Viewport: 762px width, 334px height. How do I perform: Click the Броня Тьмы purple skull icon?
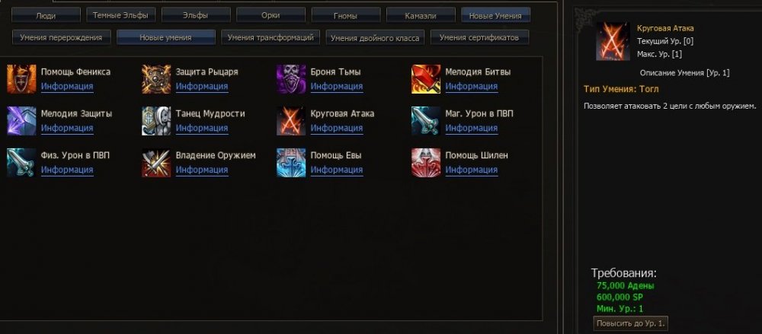[291, 79]
